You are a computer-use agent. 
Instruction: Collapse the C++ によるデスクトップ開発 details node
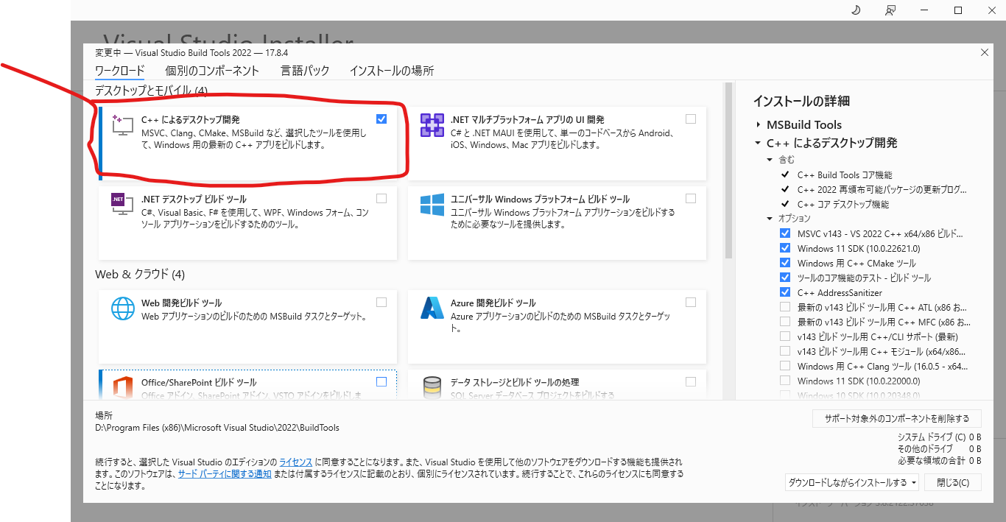(x=758, y=143)
